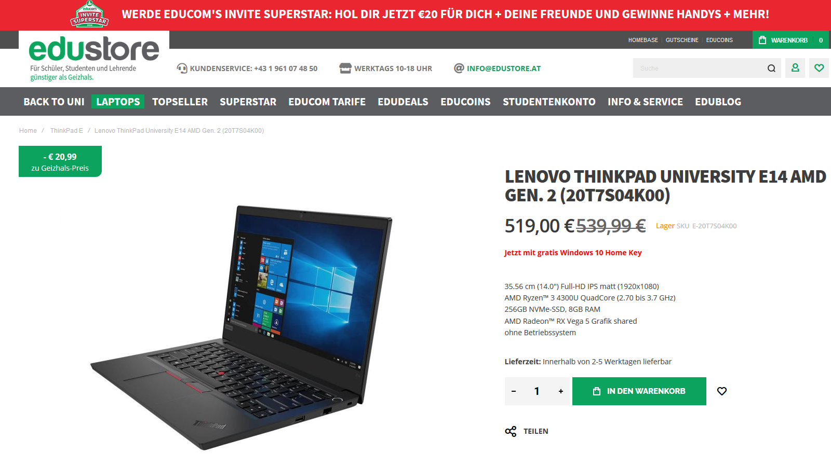Open the Educom Tarife menu
The height and width of the screenshot is (467, 831).
(327, 102)
